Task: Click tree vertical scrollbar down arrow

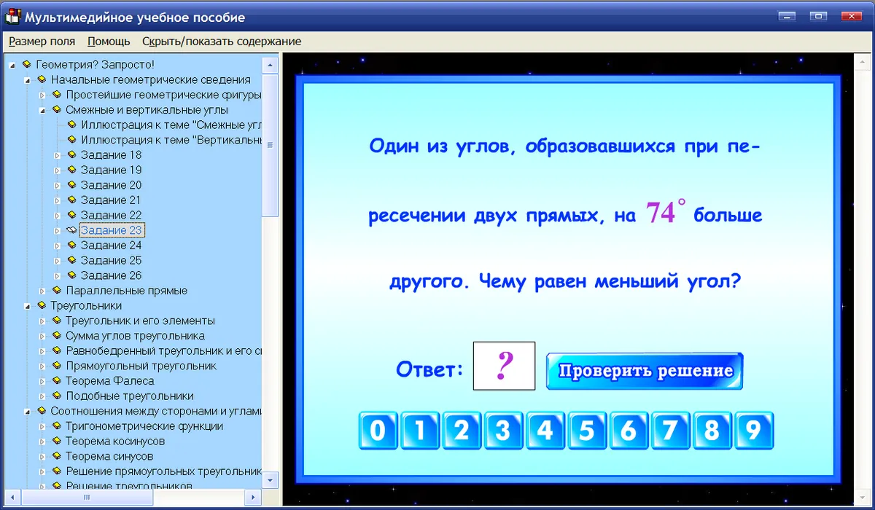Action: (271, 482)
